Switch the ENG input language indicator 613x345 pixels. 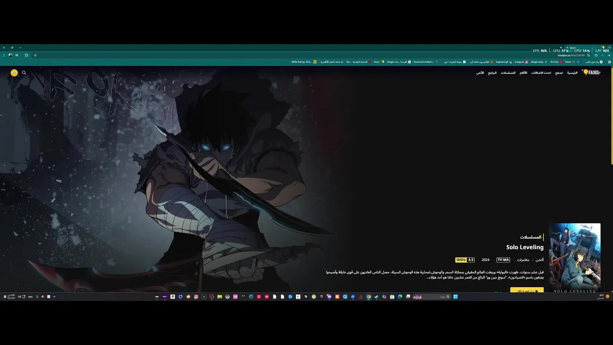tap(30, 297)
